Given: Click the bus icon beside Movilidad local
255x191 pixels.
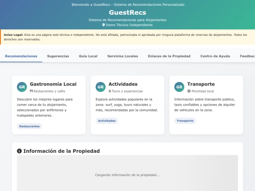Looking at the screenshot, I should (x=189, y=91).
